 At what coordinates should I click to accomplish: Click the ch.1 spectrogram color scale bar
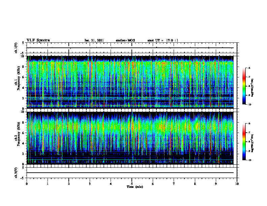(x=244, y=86)
